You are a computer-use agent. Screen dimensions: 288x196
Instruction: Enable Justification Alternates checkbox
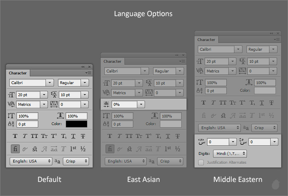click(x=201, y=162)
